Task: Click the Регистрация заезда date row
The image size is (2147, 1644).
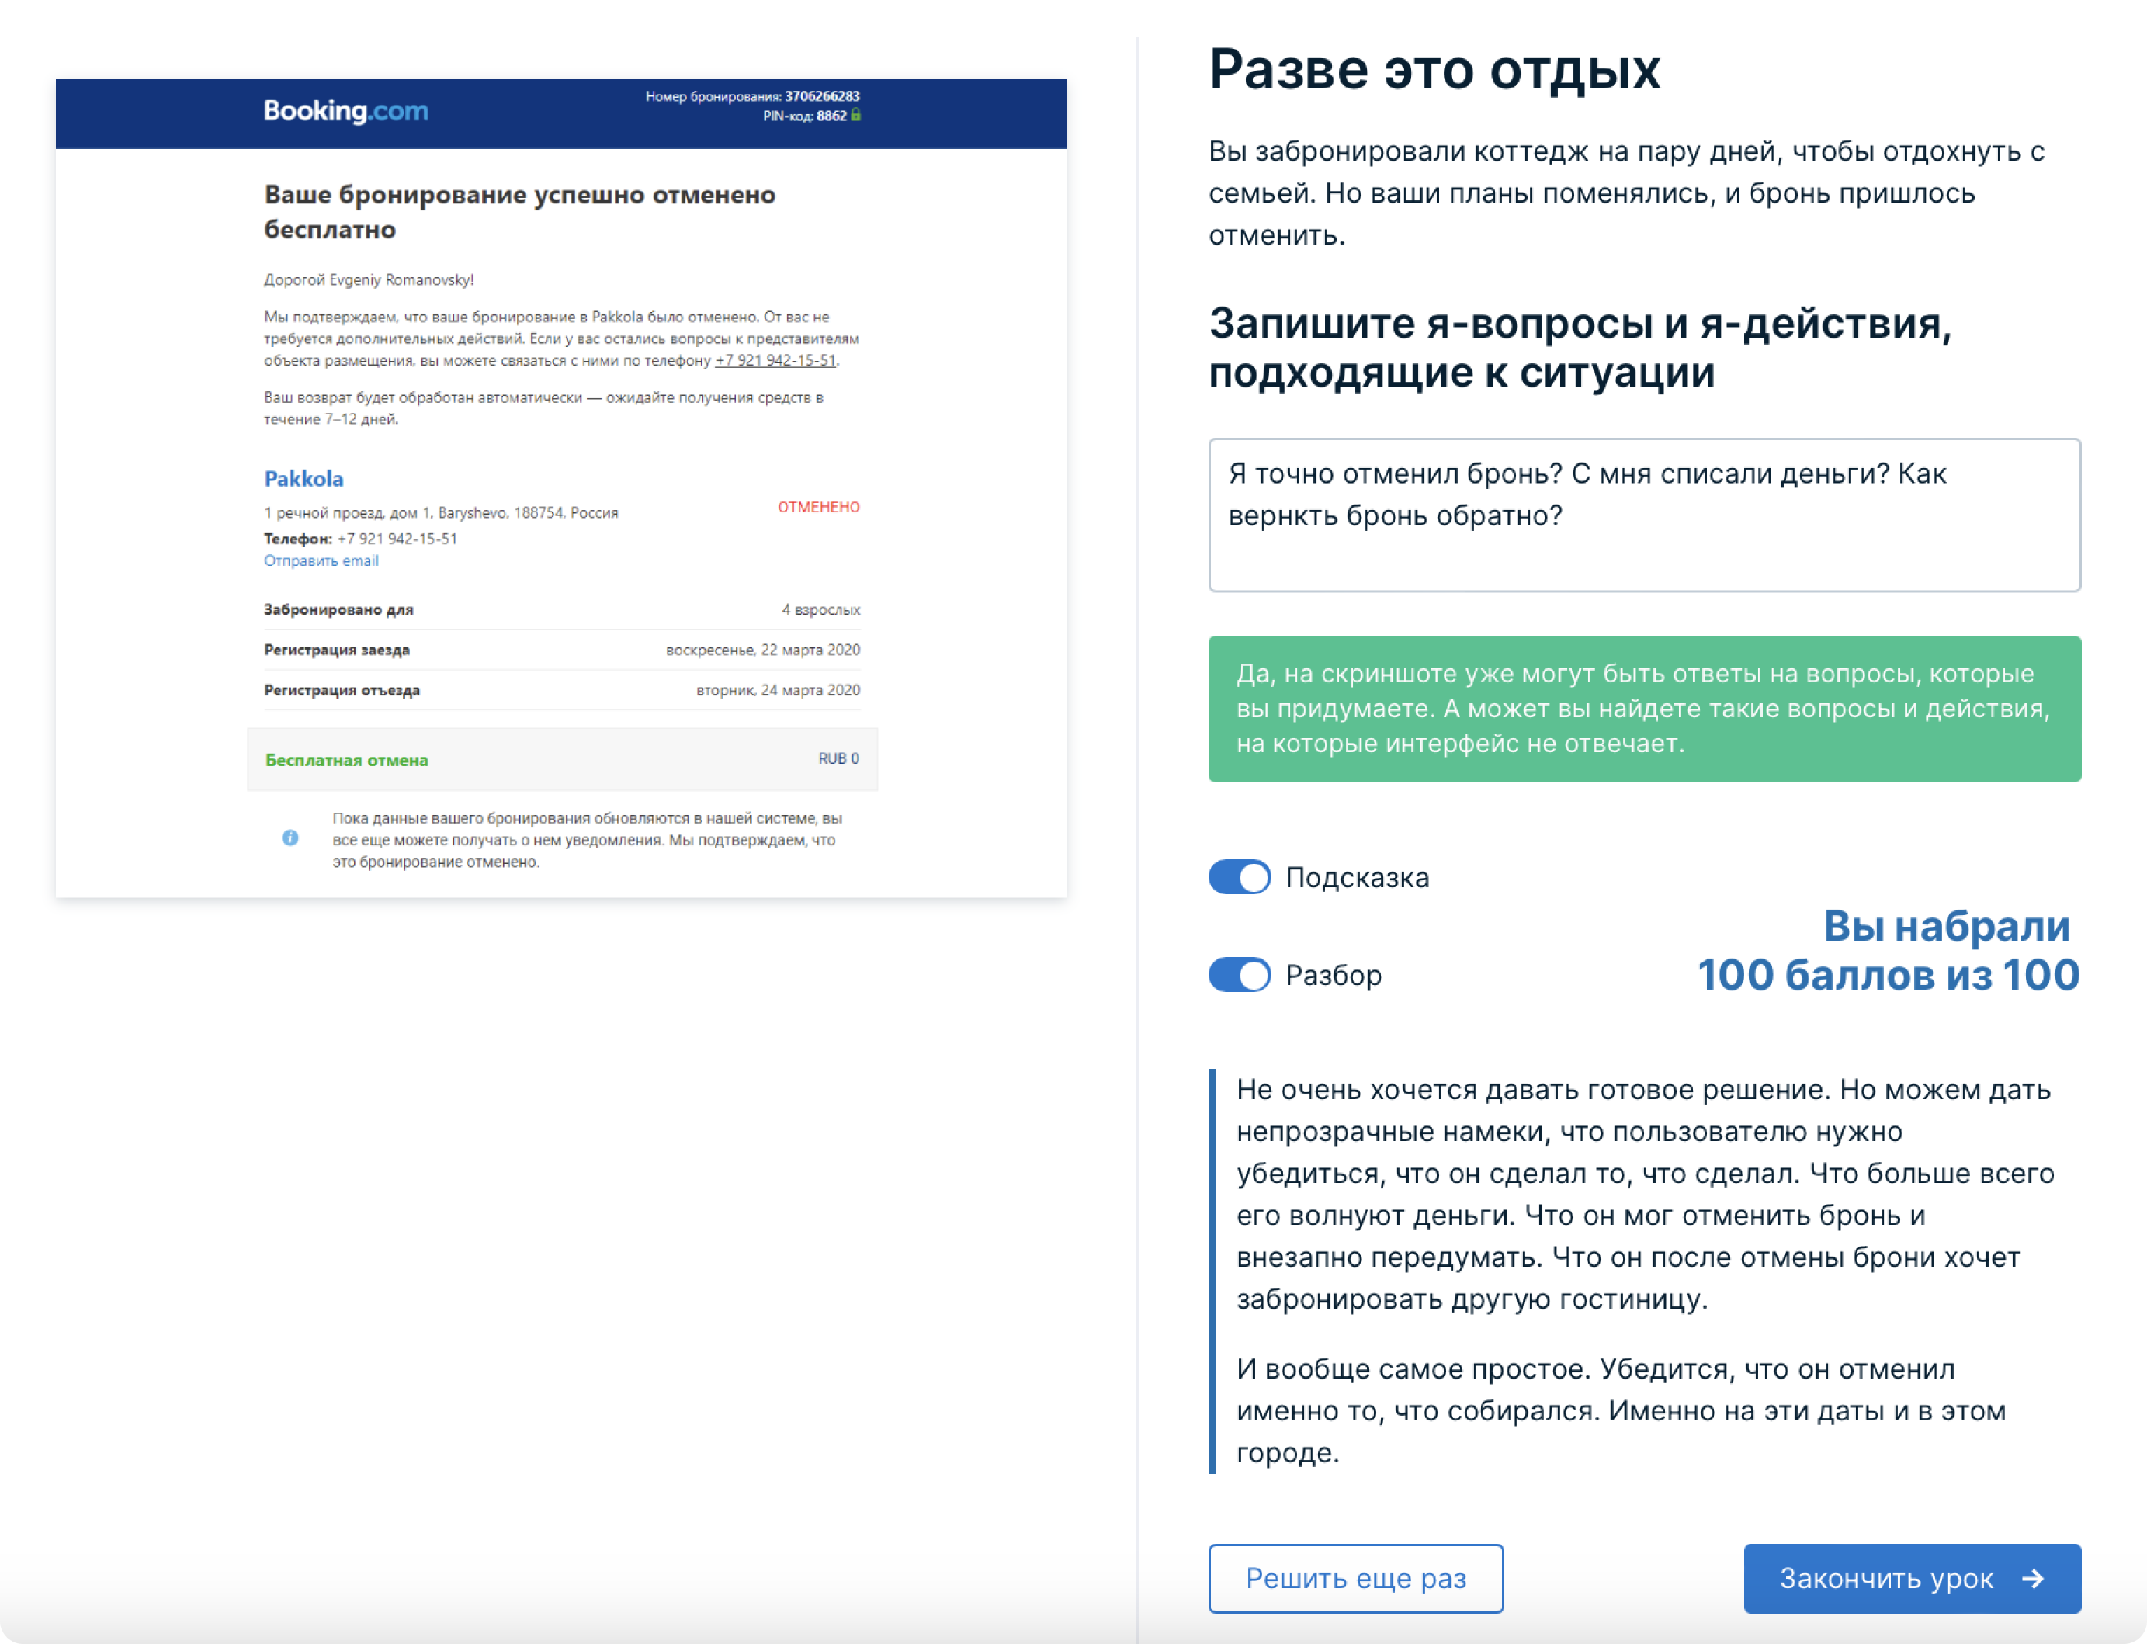Action: 562,650
